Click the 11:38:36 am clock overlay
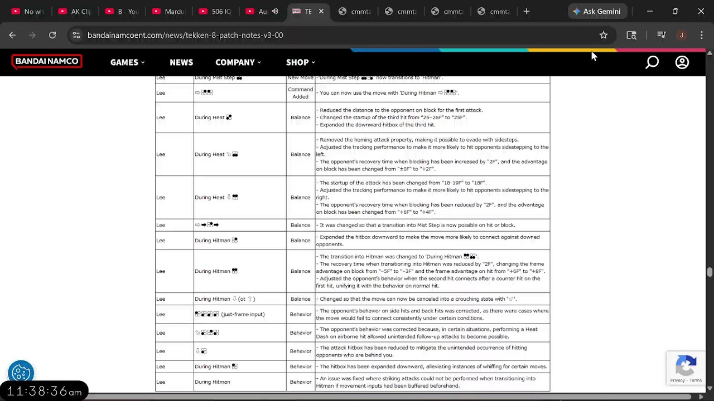The height and width of the screenshot is (401, 714). pos(44,392)
